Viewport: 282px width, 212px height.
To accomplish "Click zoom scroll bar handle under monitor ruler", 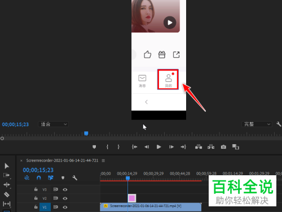I will [2, 139].
